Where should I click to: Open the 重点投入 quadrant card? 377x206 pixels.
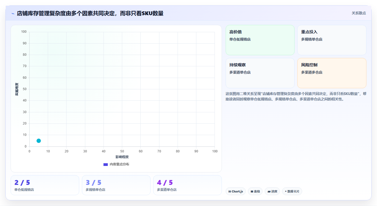coord(332,40)
